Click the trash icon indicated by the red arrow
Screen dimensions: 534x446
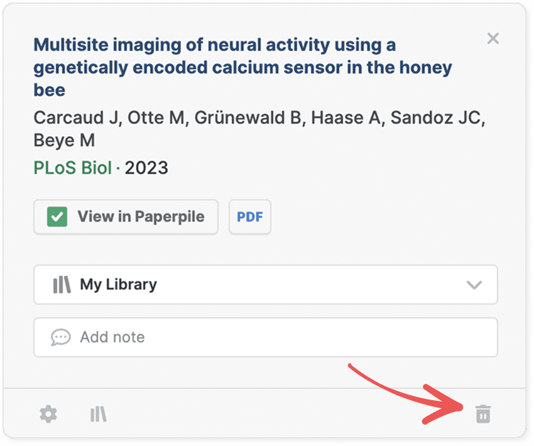482,414
